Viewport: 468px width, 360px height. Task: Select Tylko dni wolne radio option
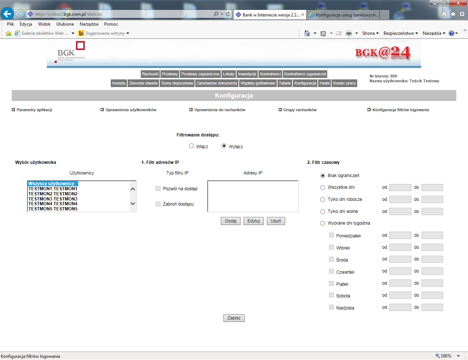click(x=322, y=211)
